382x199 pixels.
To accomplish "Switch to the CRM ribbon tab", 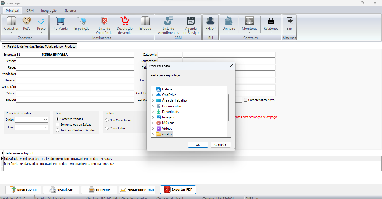I will tap(30, 11).
